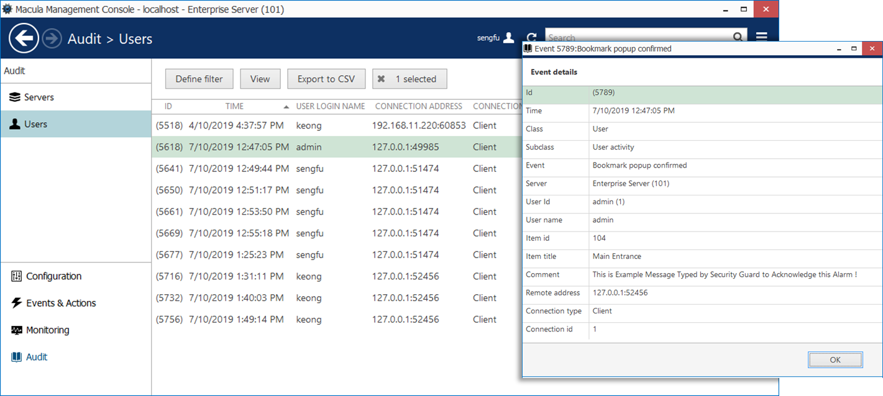Click the Export to CSV button
883x396 pixels.
pos(326,79)
